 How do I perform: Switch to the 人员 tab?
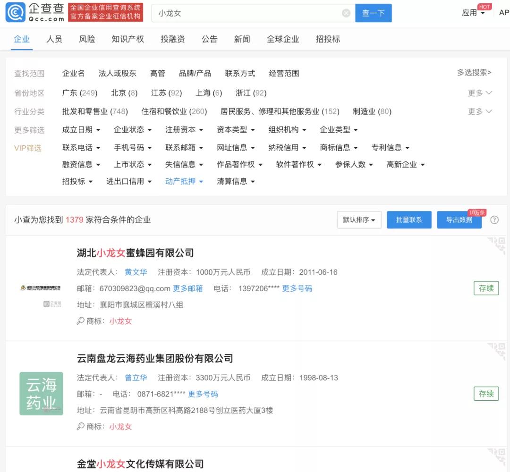tap(54, 39)
